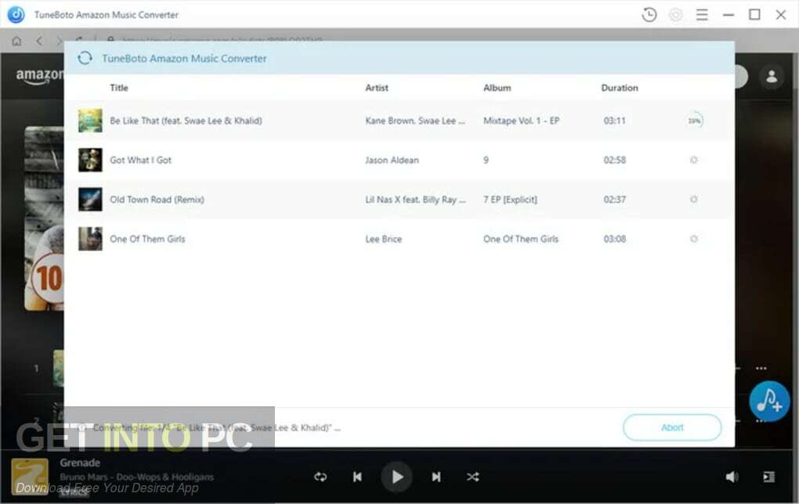Select the Got What I Got thumbnail
The image size is (799, 504).
[90, 160]
